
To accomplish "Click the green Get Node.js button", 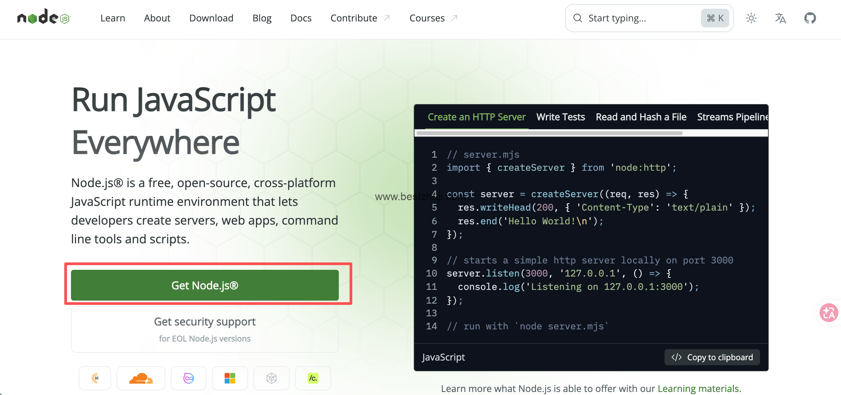I will click(x=205, y=285).
